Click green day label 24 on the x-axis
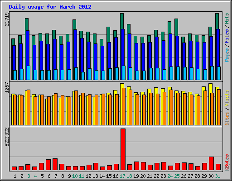232x181 pixels. click(170, 176)
